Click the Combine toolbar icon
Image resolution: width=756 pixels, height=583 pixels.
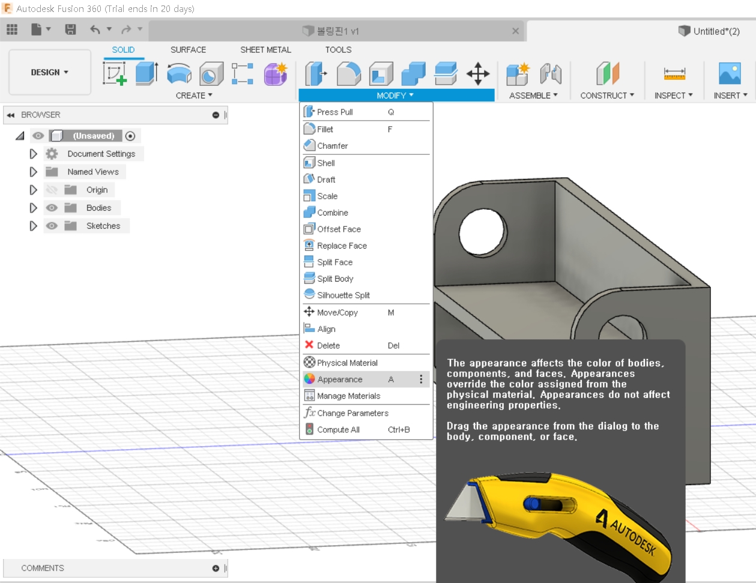413,74
